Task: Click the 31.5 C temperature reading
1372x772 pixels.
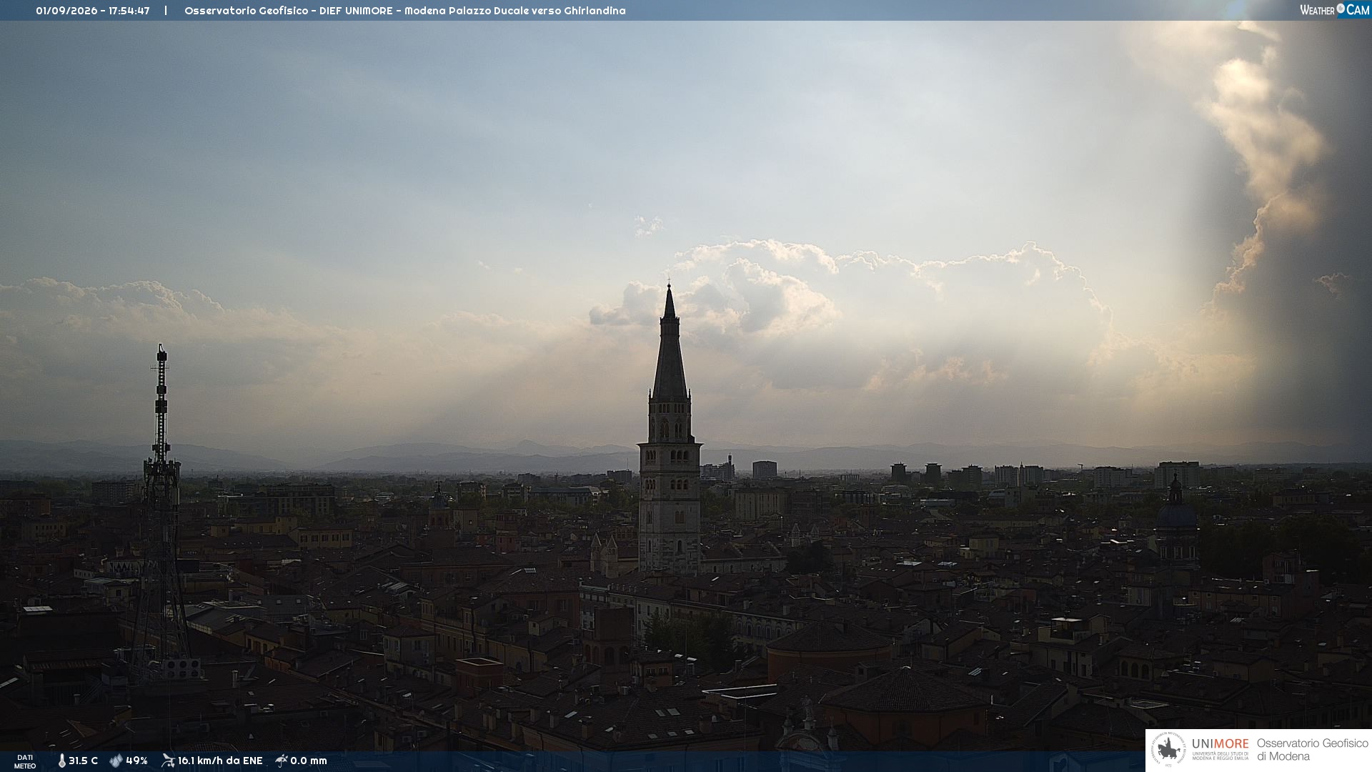Action: [83, 761]
